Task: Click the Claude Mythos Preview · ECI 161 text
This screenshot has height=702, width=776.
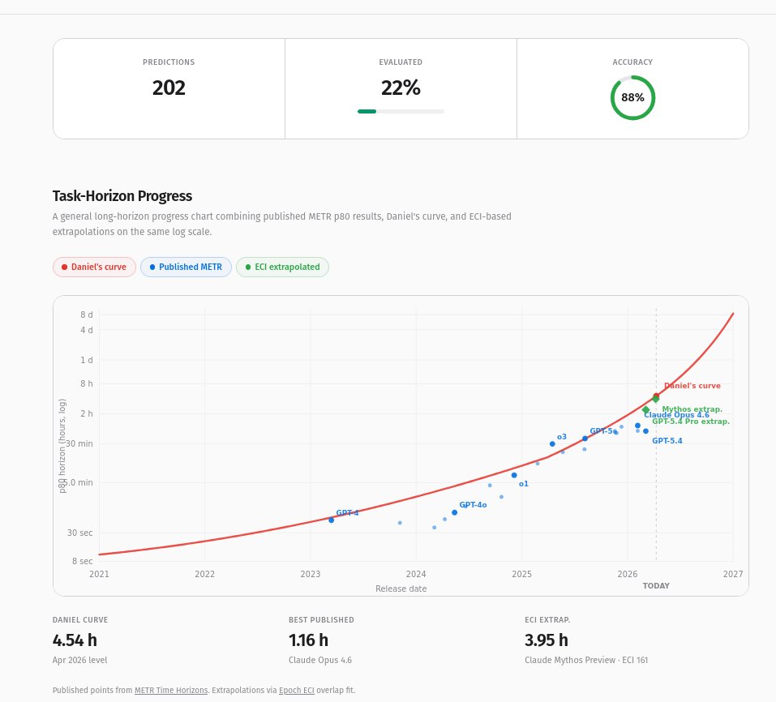Action: [x=586, y=660]
